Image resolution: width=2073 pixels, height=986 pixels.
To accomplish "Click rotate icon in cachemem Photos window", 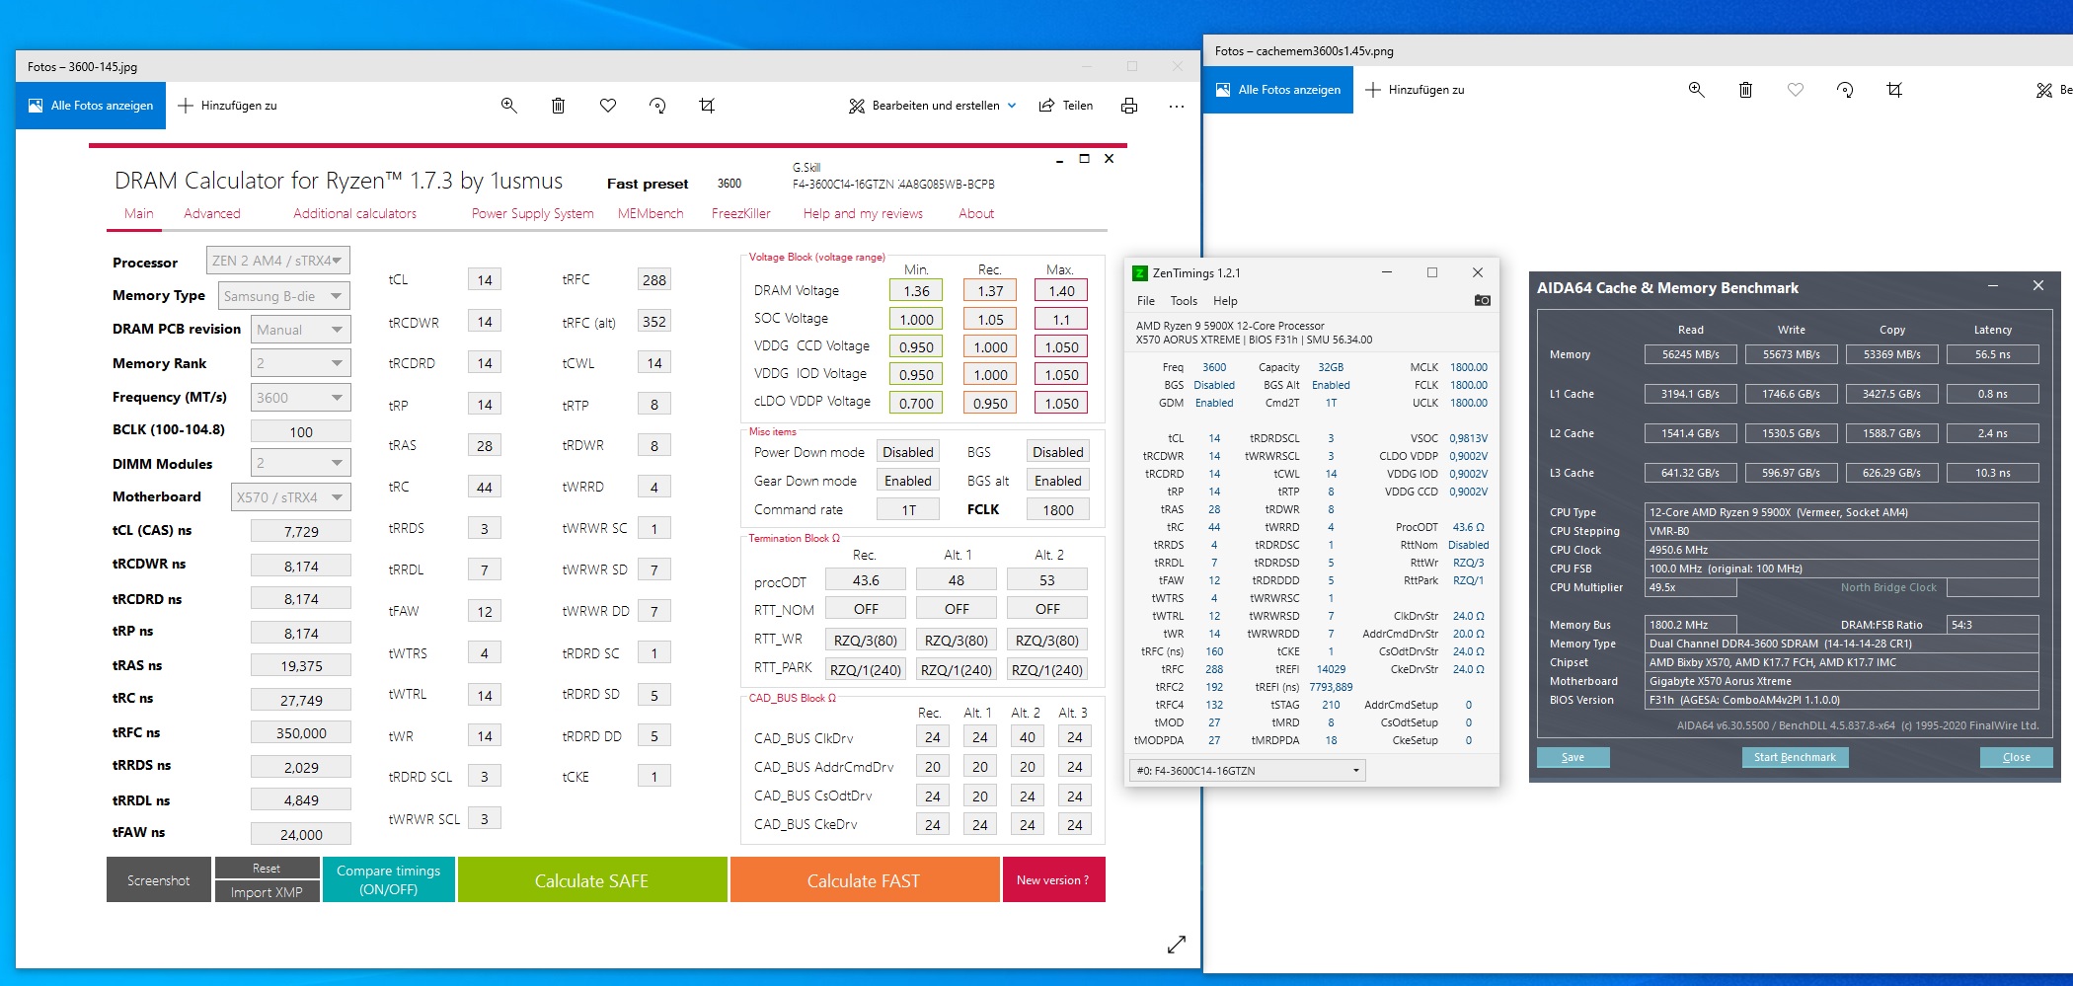I will tap(1845, 90).
